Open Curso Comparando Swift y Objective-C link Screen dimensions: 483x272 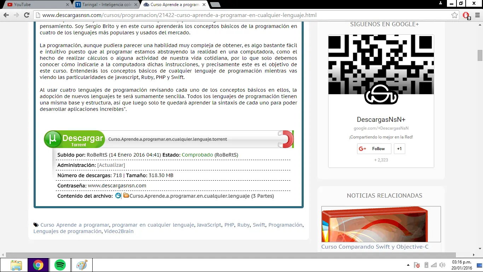click(375, 247)
